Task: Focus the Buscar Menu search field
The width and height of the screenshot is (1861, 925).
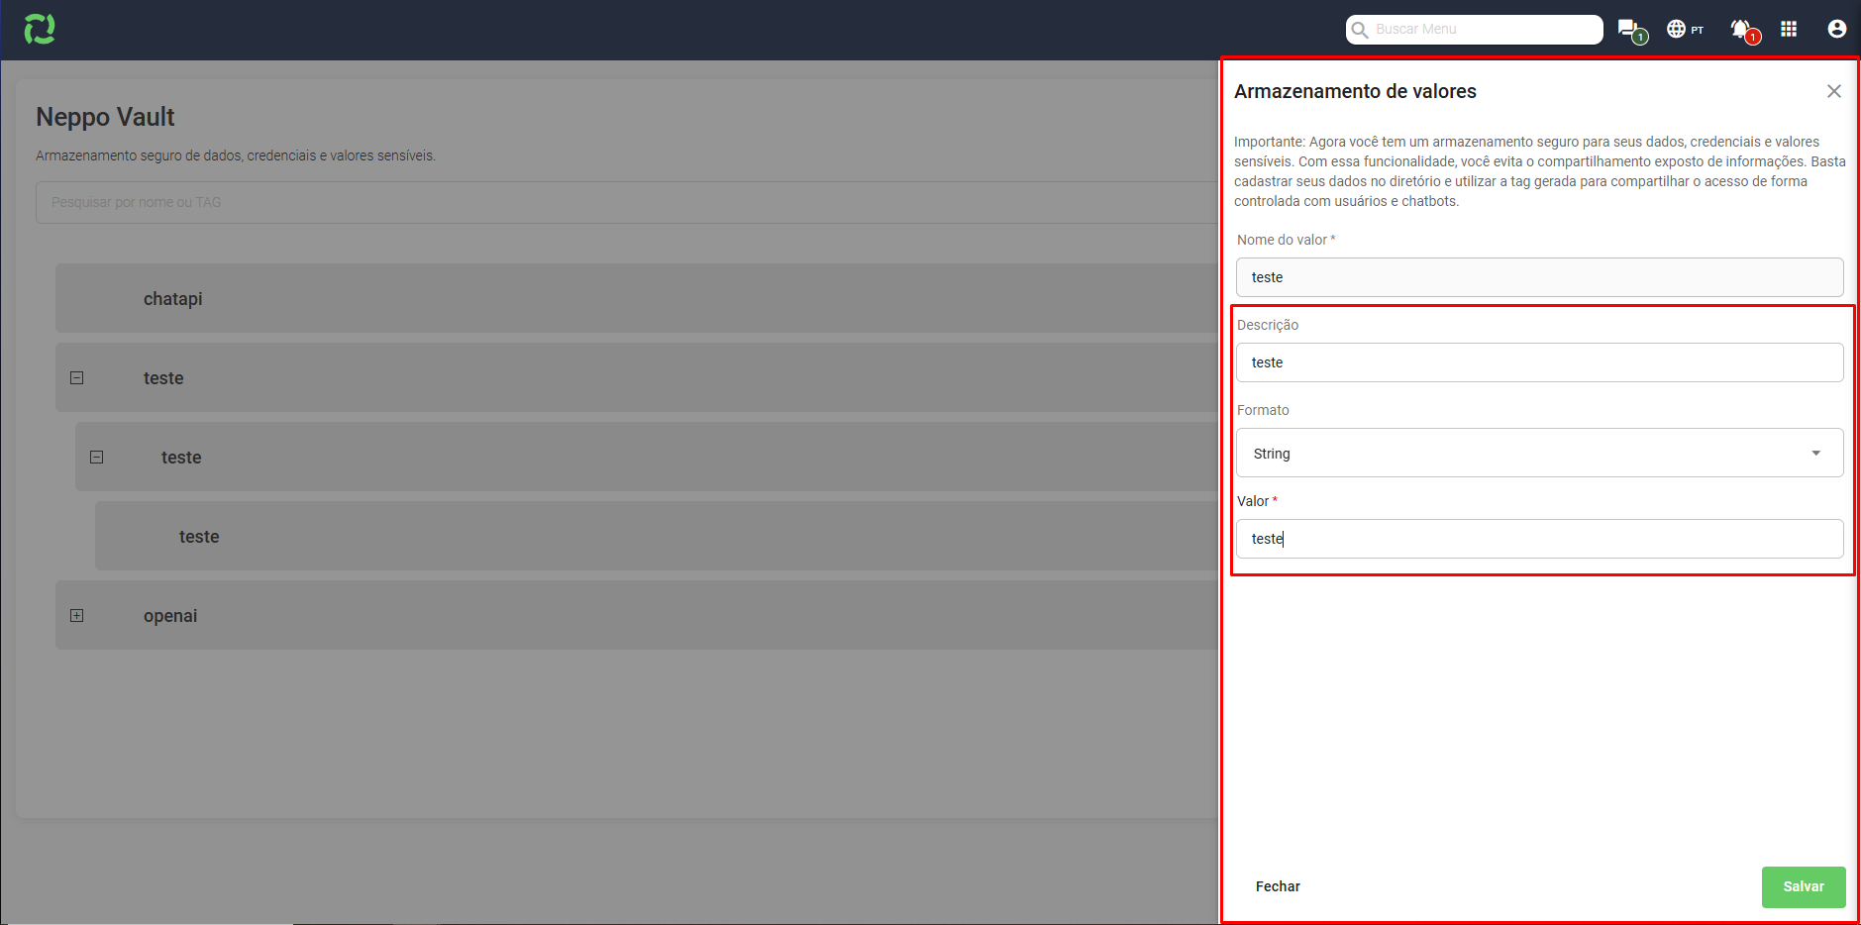Action: click(1474, 30)
